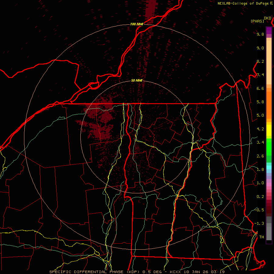Click the 3.4 legend value
The height and width of the screenshot is (274, 274).
point(260,142)
